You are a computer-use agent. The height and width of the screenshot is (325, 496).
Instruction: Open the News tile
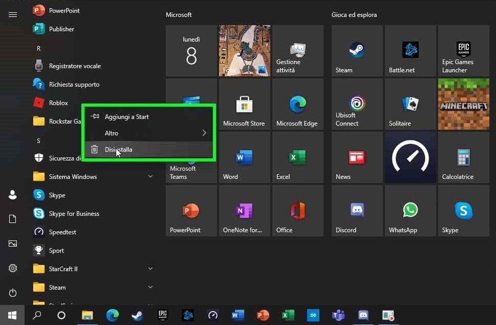pos(357,157)
